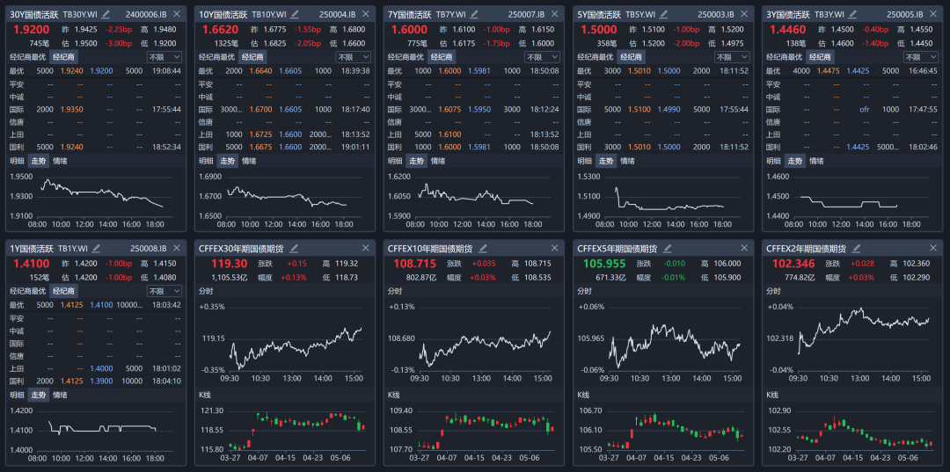This screenshot has width=950, height=472.
Task: Edit the 1Y国债活跃 panel pencil icon
Action: (x=97, y=248)
